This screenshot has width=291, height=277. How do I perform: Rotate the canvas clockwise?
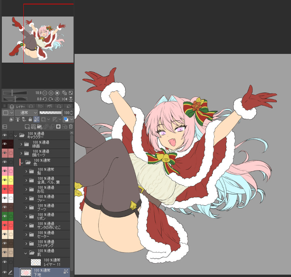[51, 99]
